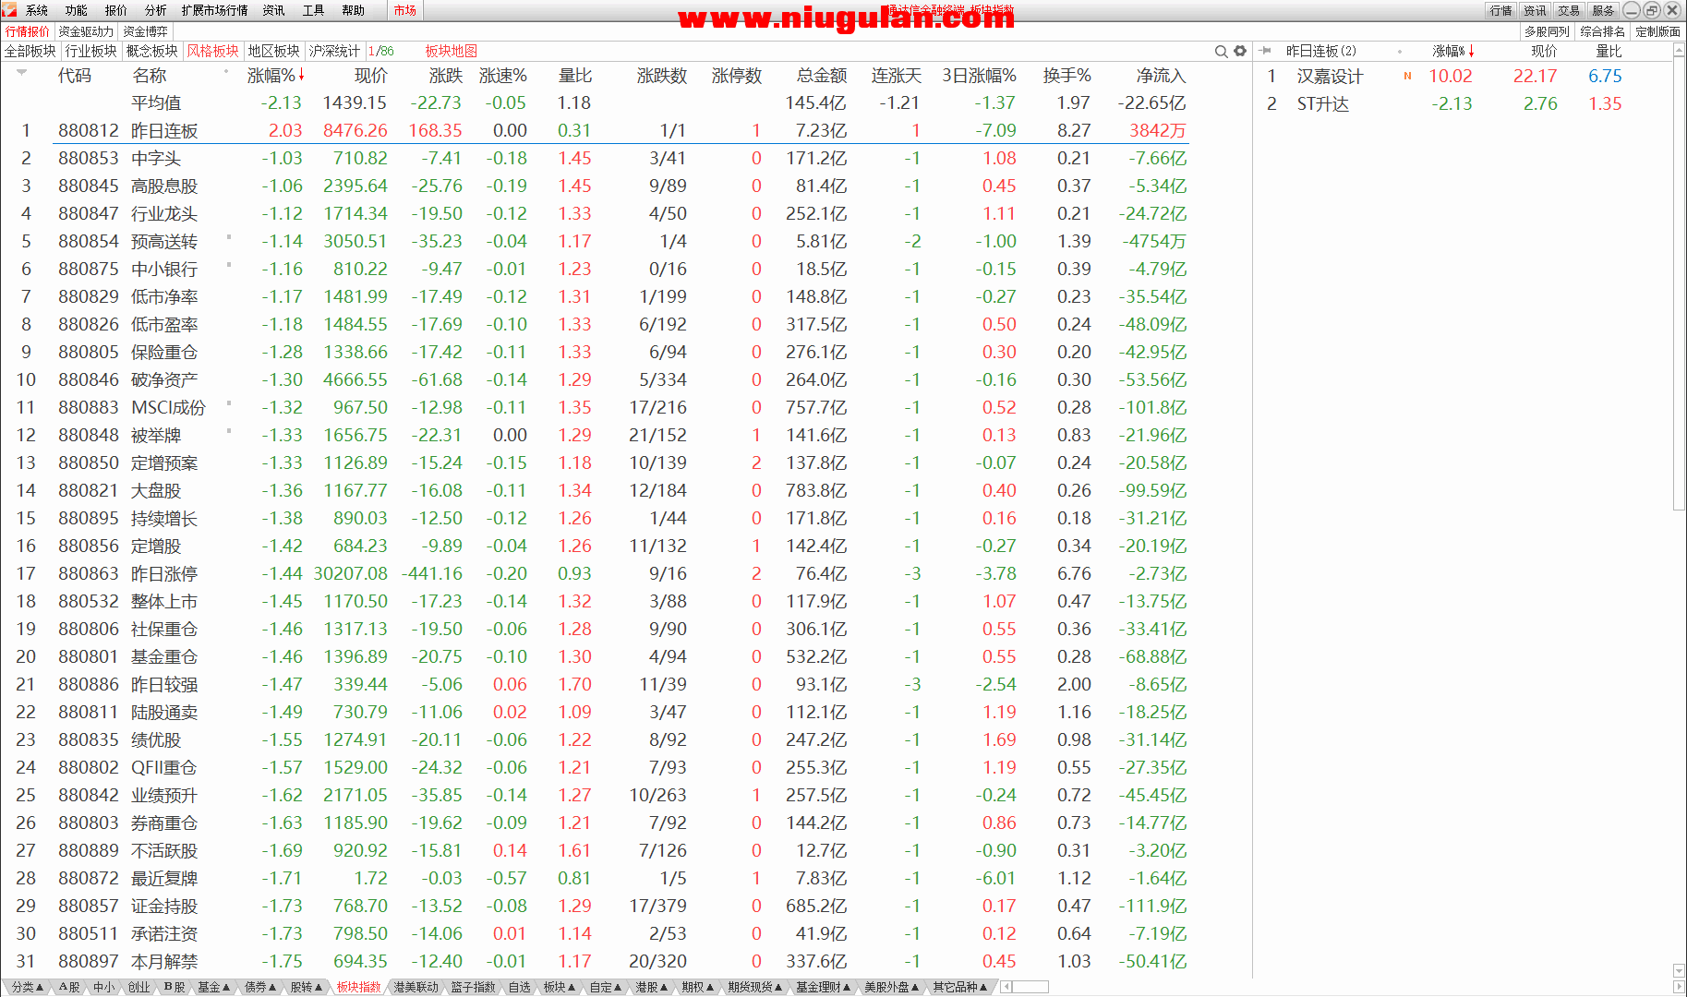Select the 880883 MSCI成份 row
Image resolution: width=1687 pixels, height=997 pixels.
(x=594, y=407)
